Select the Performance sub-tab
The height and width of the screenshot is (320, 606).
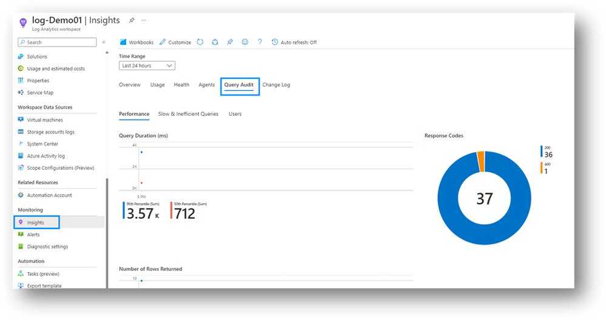(x=134, y=114)
